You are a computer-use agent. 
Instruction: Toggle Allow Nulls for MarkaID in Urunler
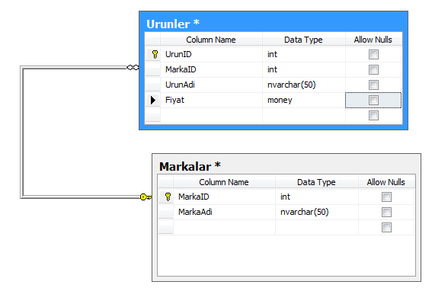point(373,70)
